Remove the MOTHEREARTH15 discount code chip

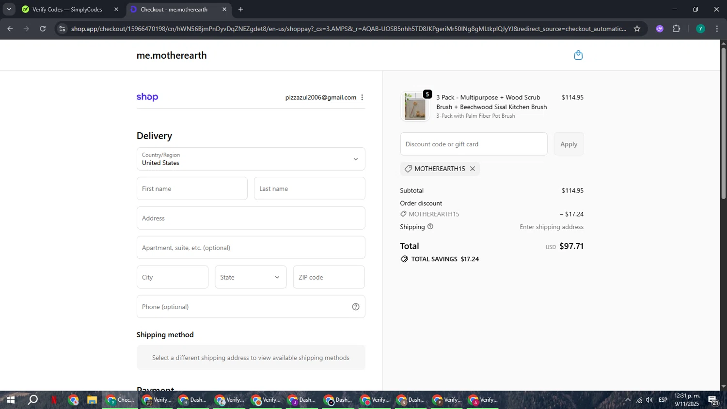tap(473, 169)
